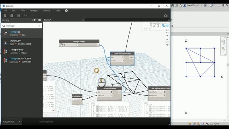This screenshot has height=129, width=229.
Task: Open the Packages menu
Action: pos(34,11)
